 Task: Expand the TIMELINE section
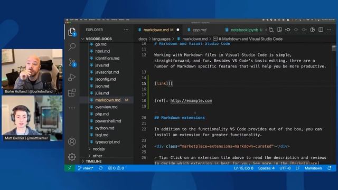pyautogui.click(x=93, y=161)
